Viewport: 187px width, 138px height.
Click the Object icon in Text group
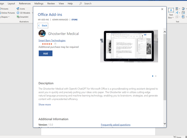183,17
